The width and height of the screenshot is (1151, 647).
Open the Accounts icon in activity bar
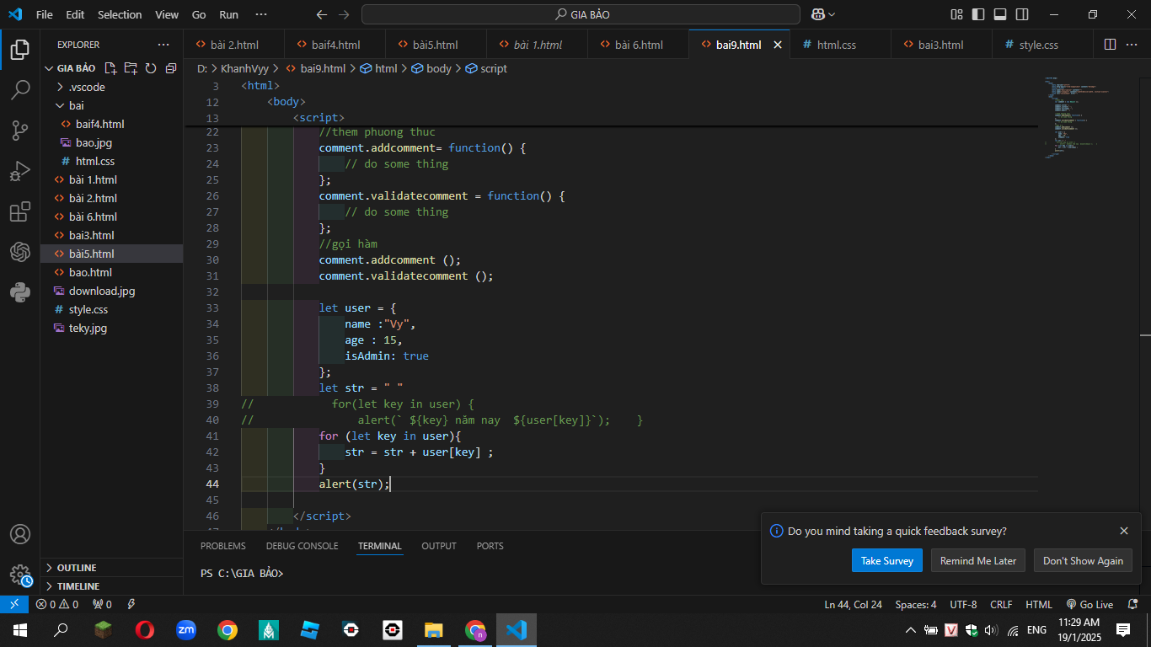click(20, 534)
